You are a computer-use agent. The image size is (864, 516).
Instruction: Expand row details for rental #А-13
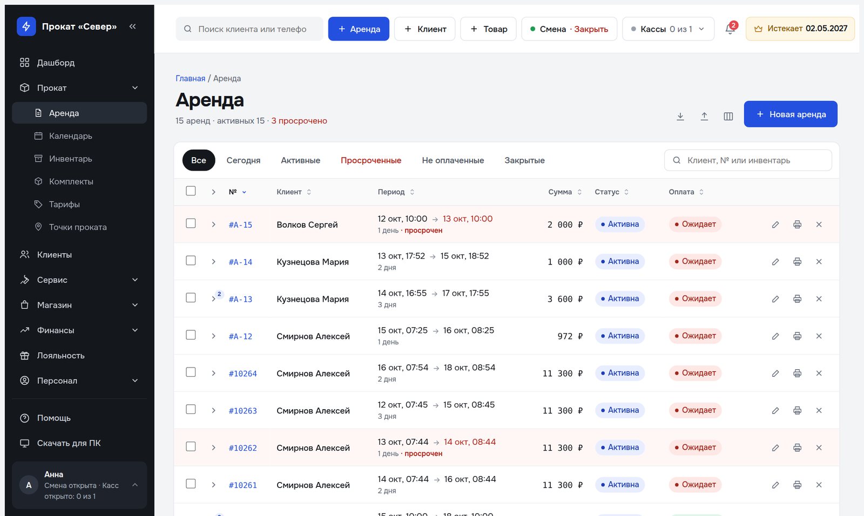[x=214, y=299]
